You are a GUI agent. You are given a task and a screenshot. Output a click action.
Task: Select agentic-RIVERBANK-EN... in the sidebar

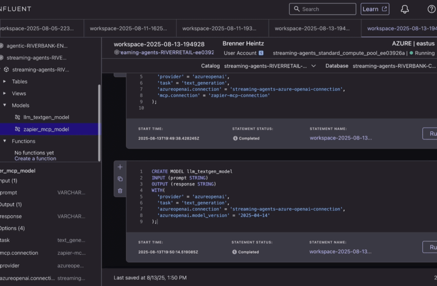[x=37, y=46]
